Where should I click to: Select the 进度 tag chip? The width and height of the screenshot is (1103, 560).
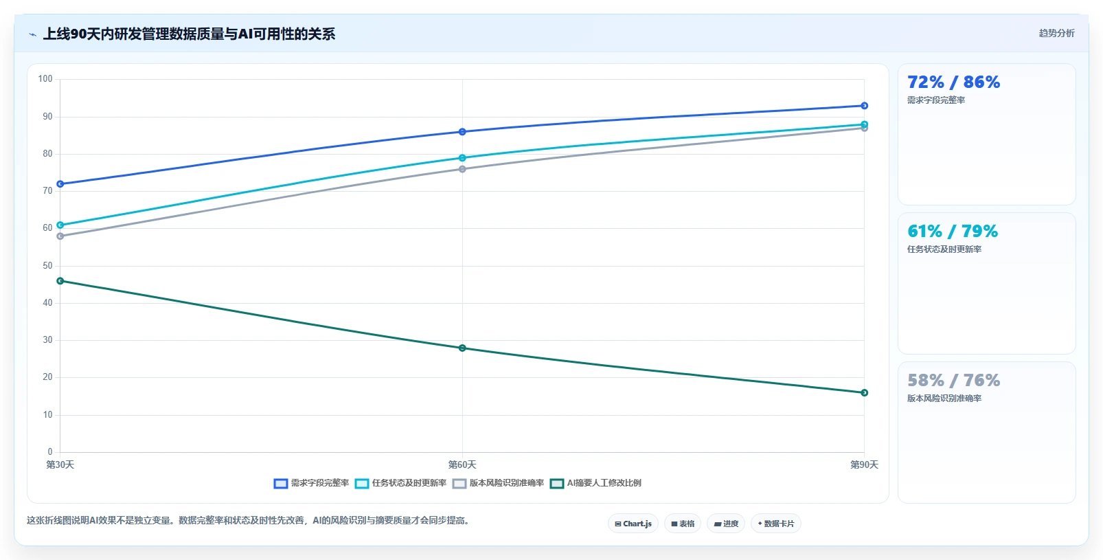point(726,524)
